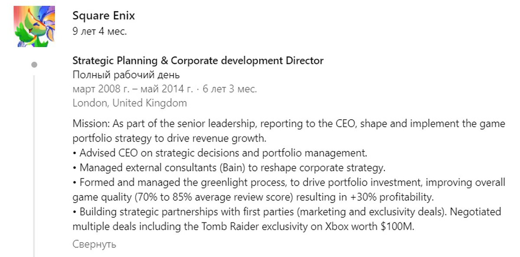Click the Square Enix company logo
Image resolution: width=520 pixels, height=257 pixels.
point(35,26)
